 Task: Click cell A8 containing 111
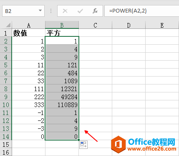click(29, 88)
